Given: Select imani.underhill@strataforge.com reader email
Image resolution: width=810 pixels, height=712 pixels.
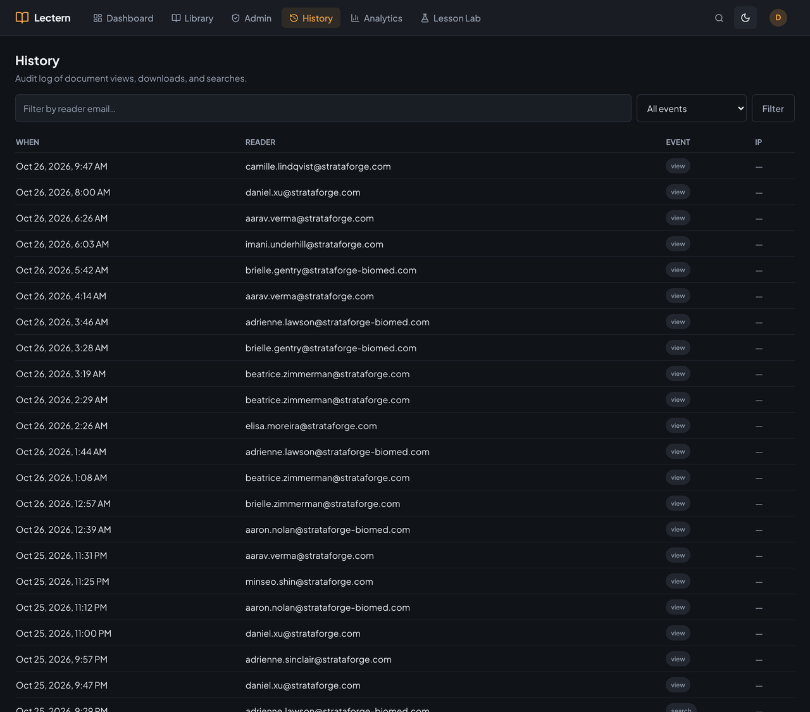Looking at the screenshot, I should [315, 244].
